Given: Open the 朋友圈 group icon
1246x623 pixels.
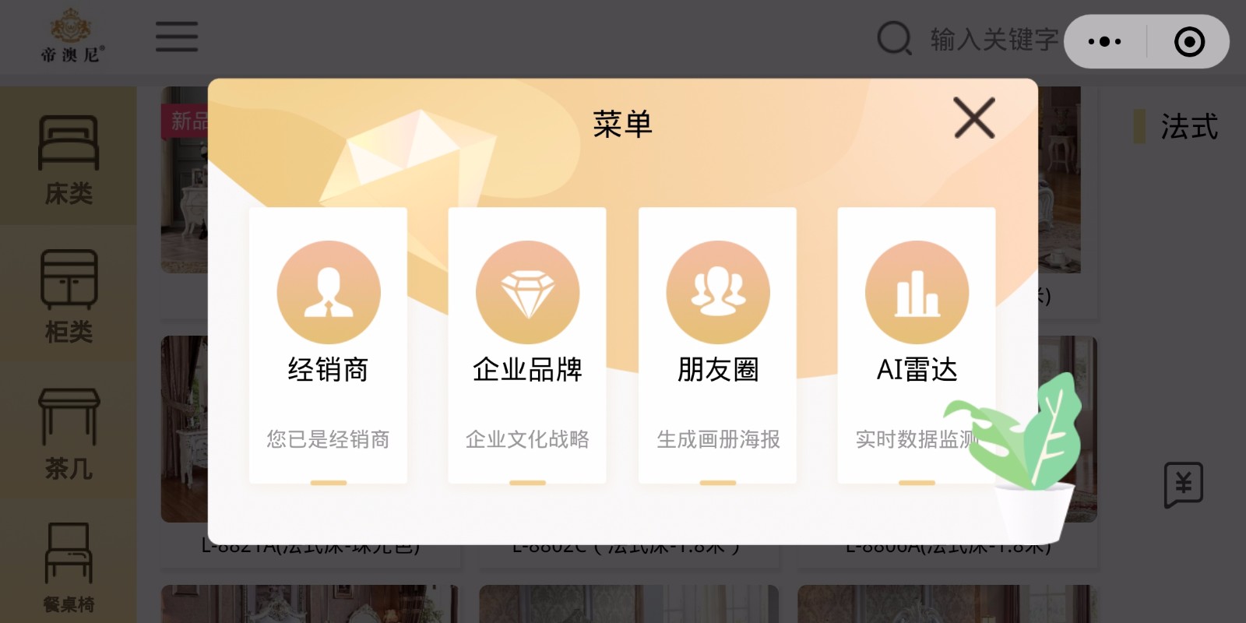Looking at the screenshot, I should (x=717, y=292).
